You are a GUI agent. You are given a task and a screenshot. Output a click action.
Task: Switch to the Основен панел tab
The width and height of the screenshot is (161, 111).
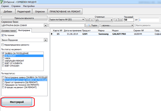(9, 31)
